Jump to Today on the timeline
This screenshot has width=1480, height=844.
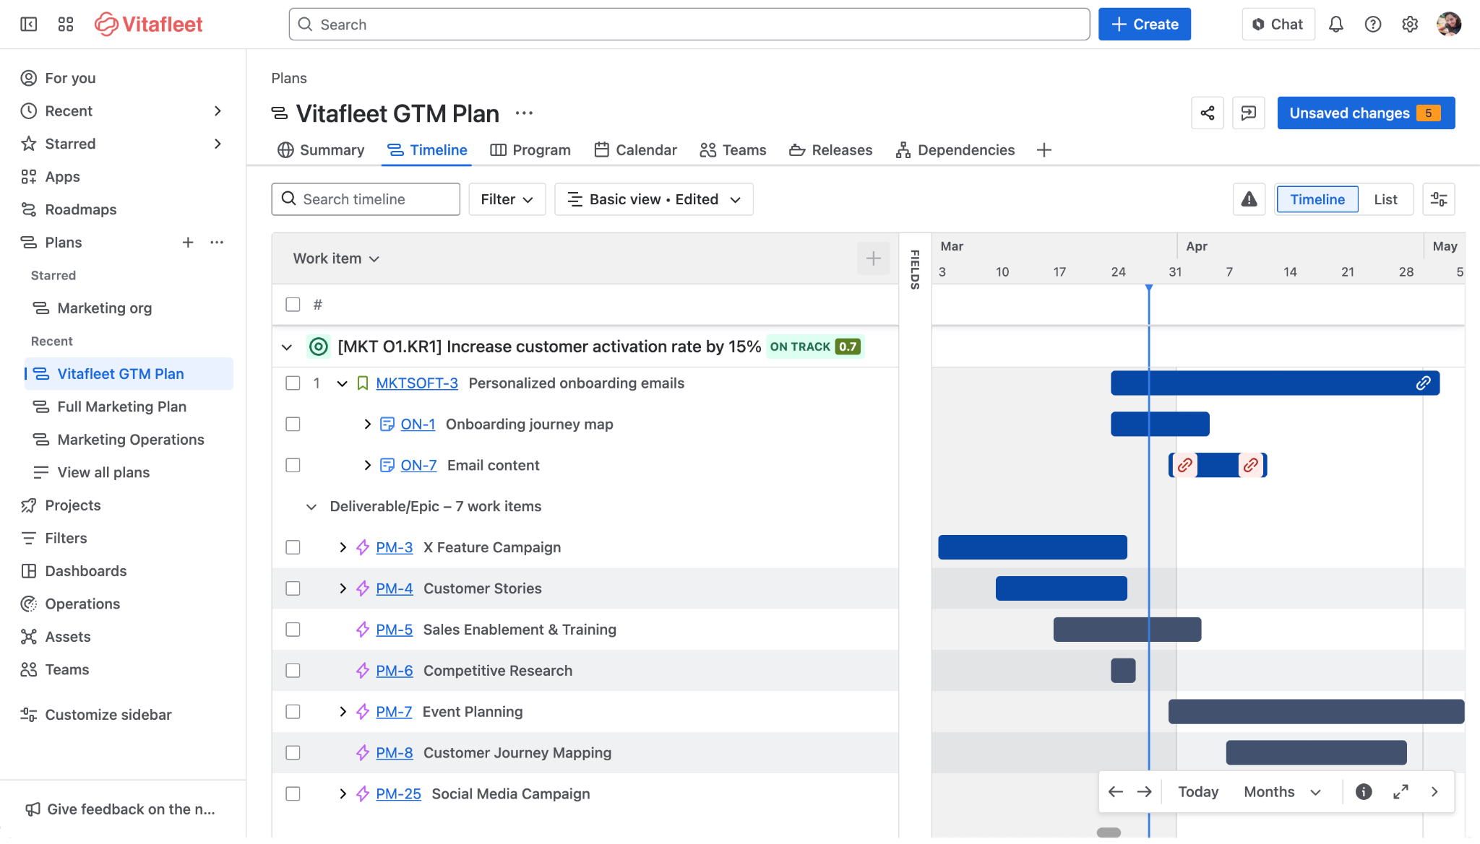coord(1197,792)
